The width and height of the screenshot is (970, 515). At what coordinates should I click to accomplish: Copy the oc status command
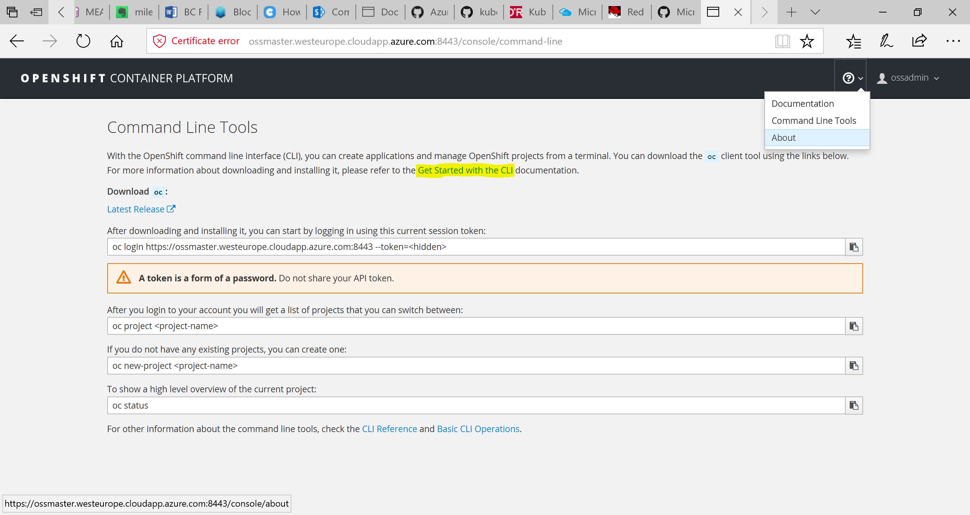[x=854, y=406]
